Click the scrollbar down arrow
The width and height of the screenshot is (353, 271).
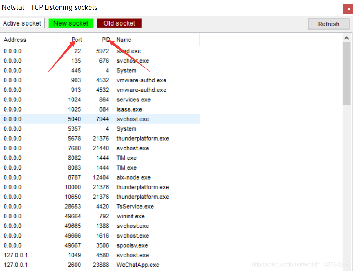pyautogui.click(x=347, y=268)
